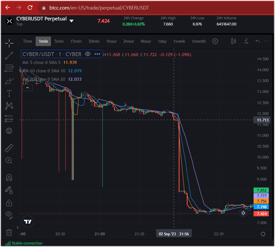Open the candlestick chart type selector
Screen dimensions: 275x247
pyautogui.click(x=234, y=41)
